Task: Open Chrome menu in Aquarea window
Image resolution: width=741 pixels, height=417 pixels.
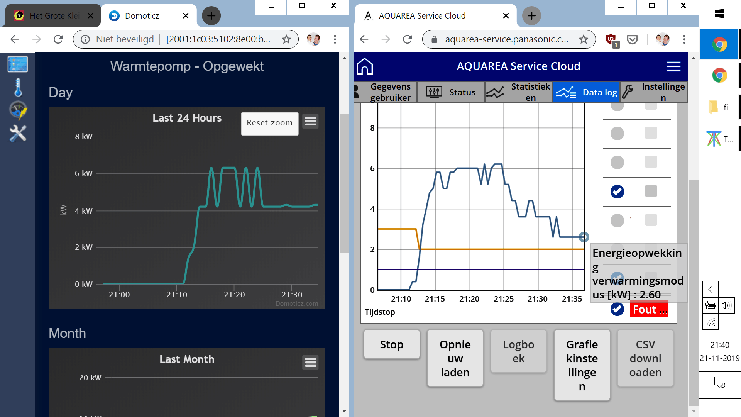Action: [684, 39]
